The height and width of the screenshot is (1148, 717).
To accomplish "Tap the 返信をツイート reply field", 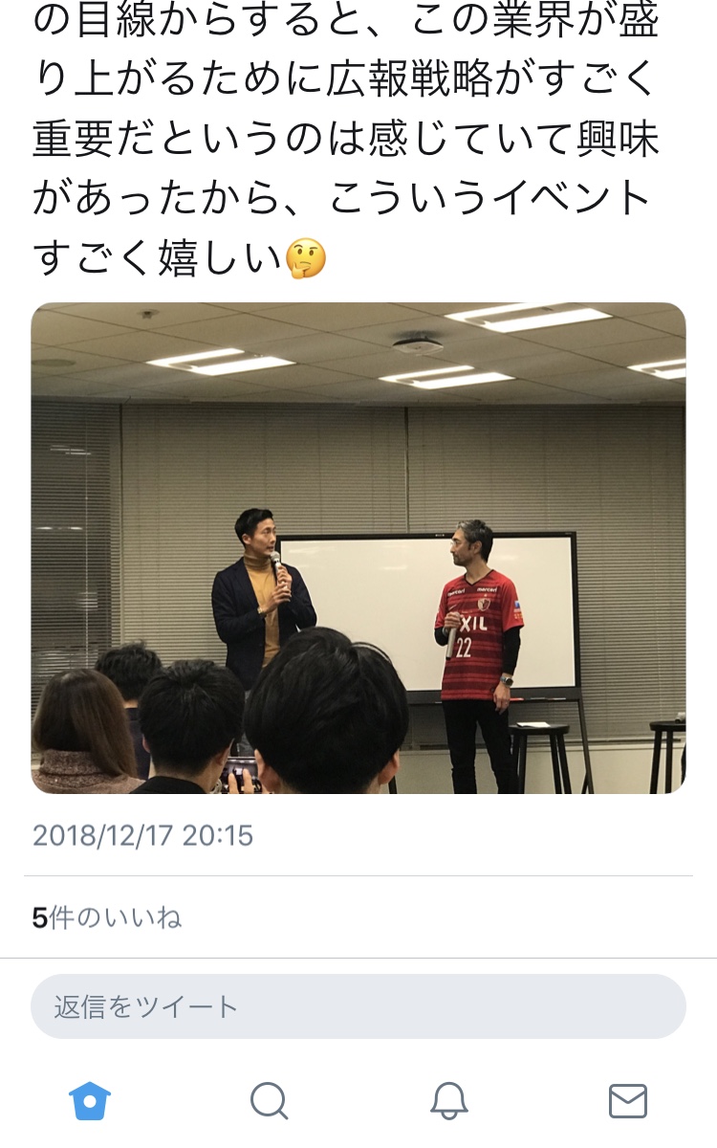I will pyautogui.click(x=358, y=1006).
